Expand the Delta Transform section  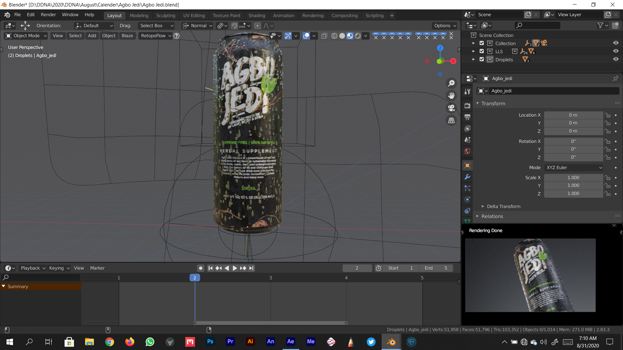503,206
